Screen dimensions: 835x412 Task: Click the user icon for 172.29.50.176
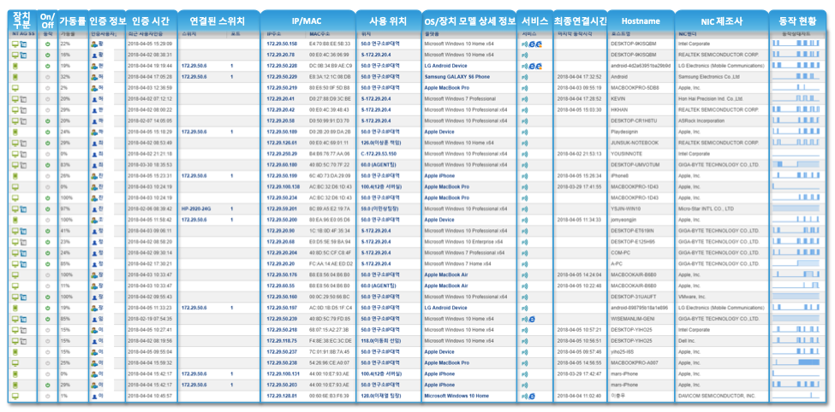point(94,275)
